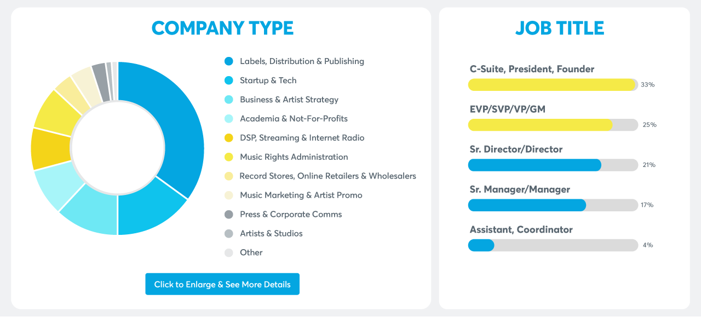701x317 pixels.
Task: Select the Music Rights Administration legend label
Action: pyautogui.click(x=294, y=157)
